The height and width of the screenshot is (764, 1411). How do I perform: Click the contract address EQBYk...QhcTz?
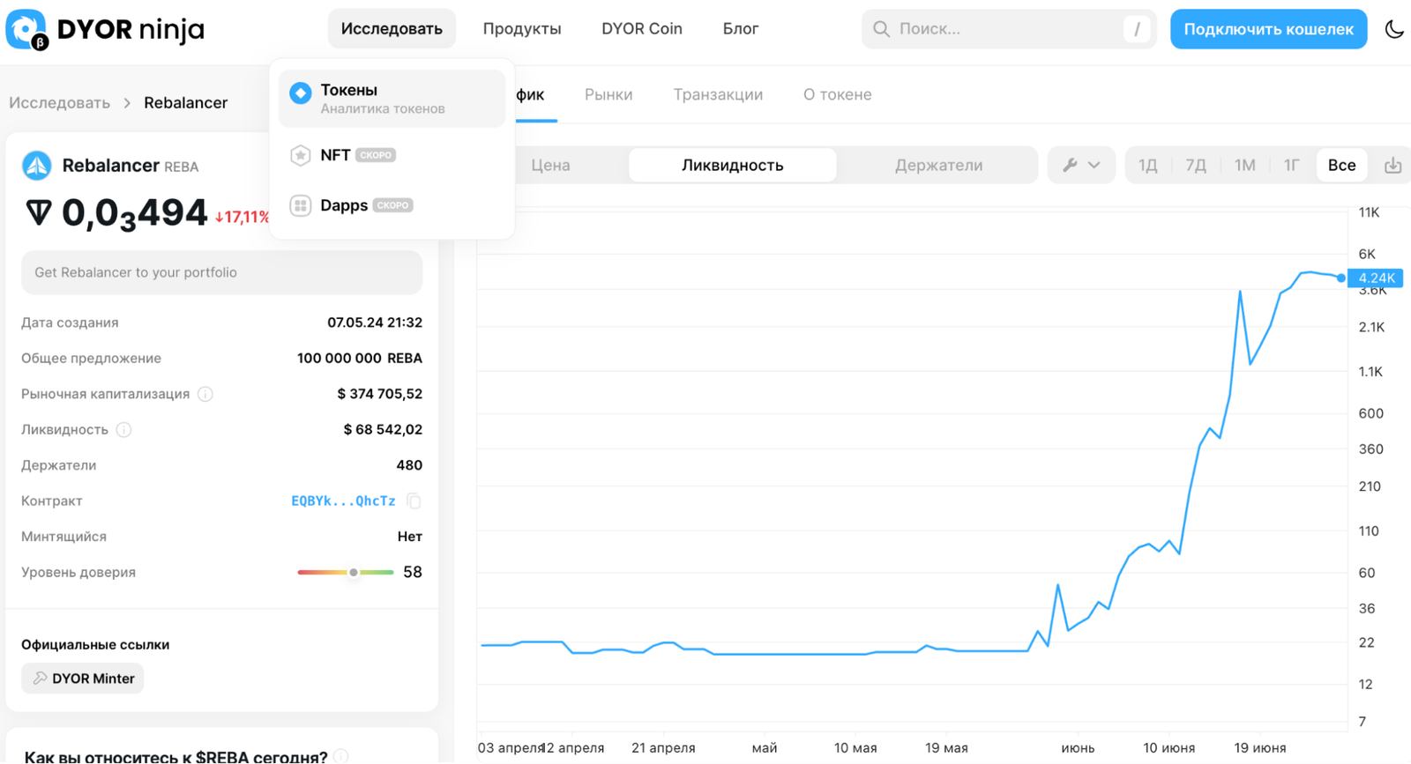(343, 501)
